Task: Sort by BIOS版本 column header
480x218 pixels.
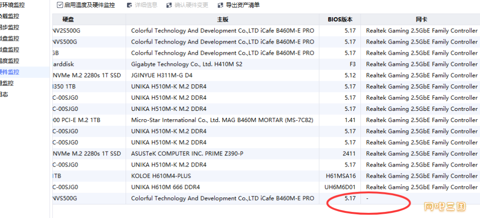Action: (x=340, y=20)
